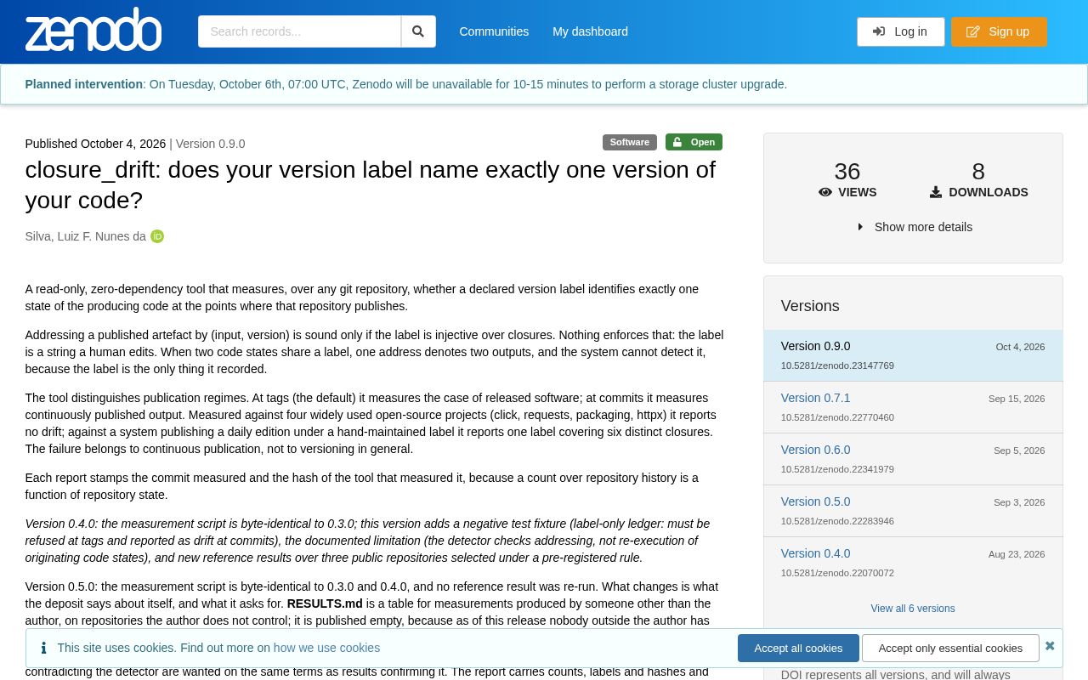This screenshot has height=680, width=1088.
Task: Click the Sign up button
Action: tap(999, 31)
